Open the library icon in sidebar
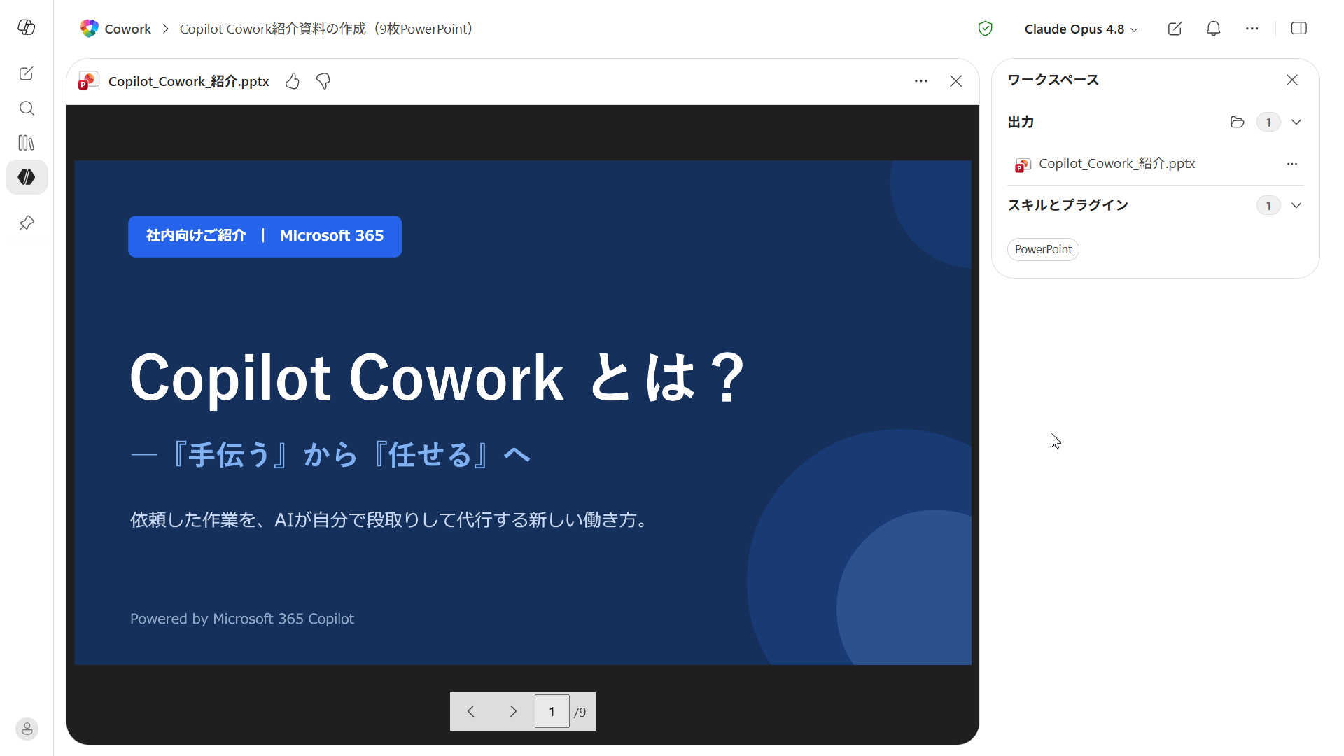 coord(27,143)
